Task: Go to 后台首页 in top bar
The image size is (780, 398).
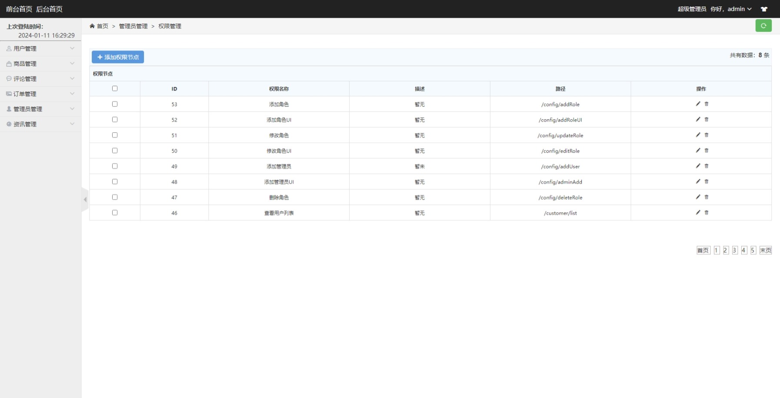Action: point(49,9)
